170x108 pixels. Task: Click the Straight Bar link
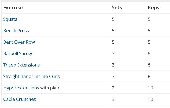click(15, 76)
